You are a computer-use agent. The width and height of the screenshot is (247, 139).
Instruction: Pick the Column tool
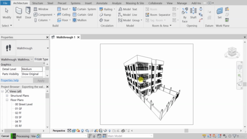tap(41, 20)
